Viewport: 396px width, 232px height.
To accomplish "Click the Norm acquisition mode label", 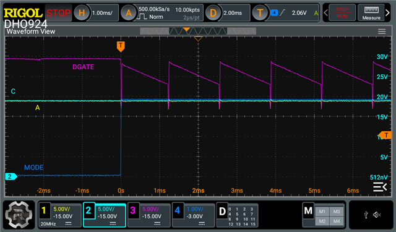I will [156, 17].
